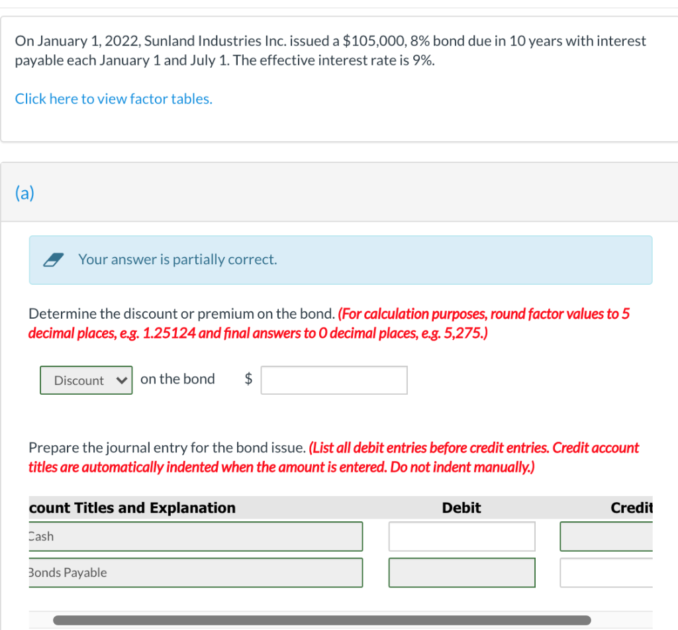Click the horizontal scrollbar under the journal table
The width and height of the screenshot is (678, 630).
322,620
